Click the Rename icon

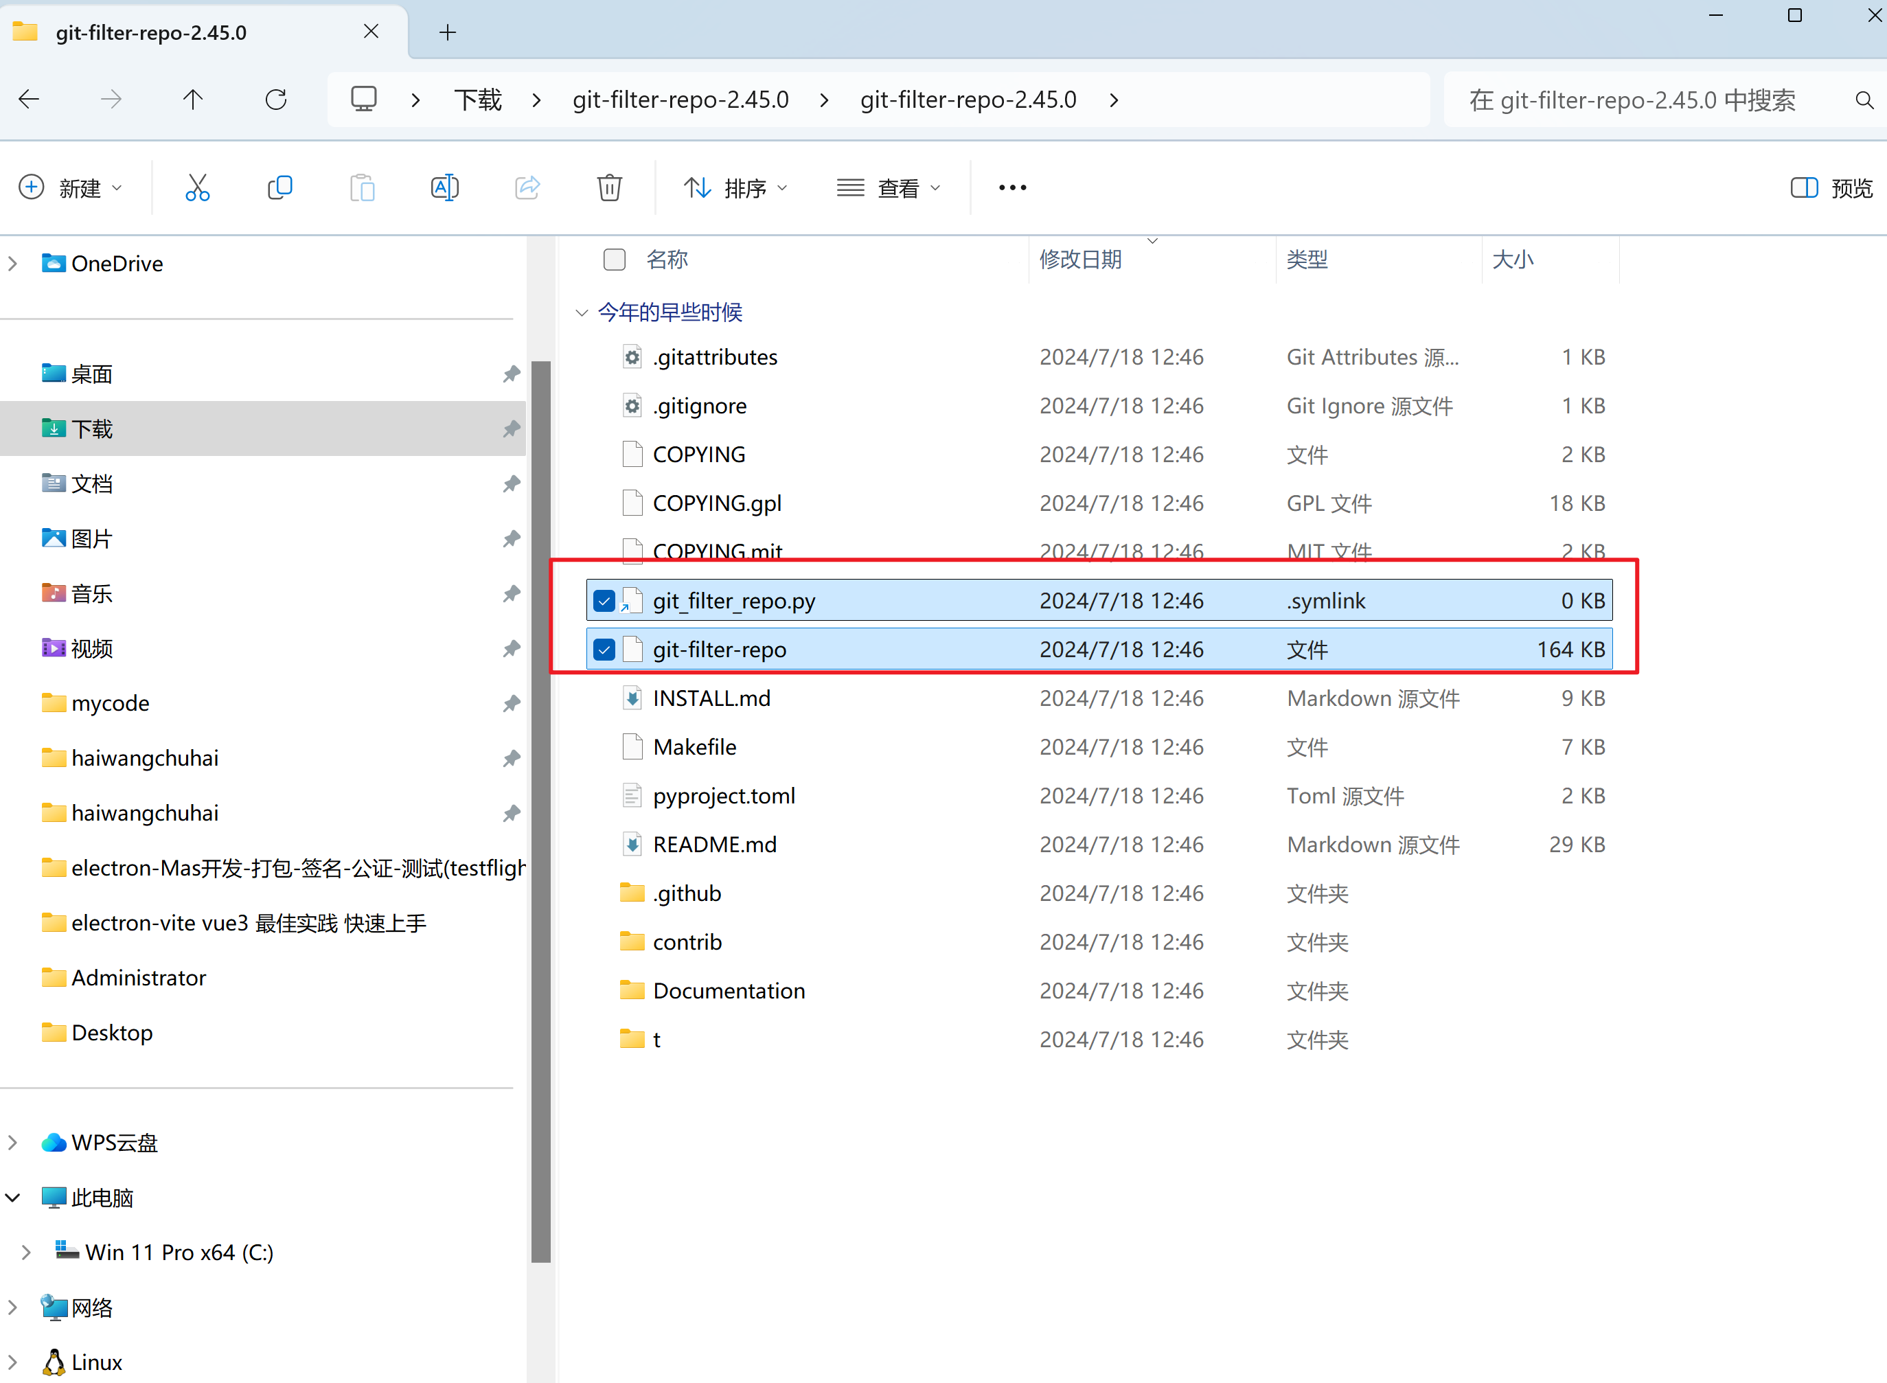coord(444,187)
